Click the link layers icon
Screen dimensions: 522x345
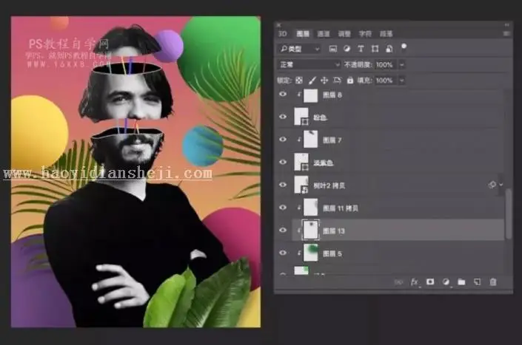coord(398,282)
